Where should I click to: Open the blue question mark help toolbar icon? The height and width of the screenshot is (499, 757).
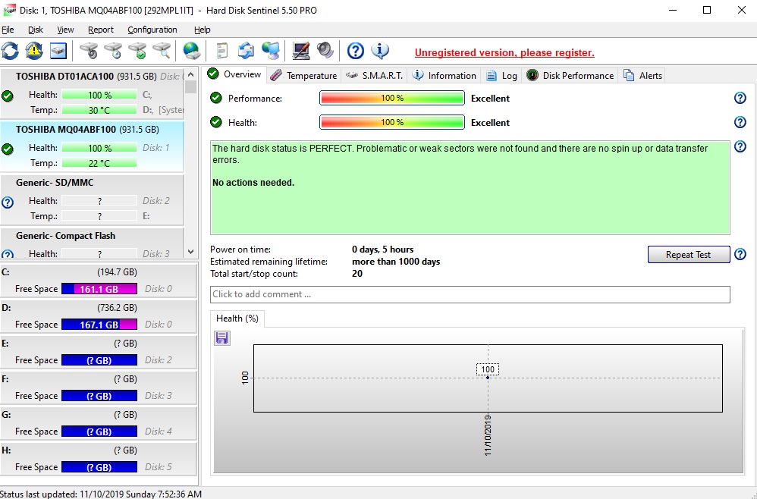[x=356, y=51]
